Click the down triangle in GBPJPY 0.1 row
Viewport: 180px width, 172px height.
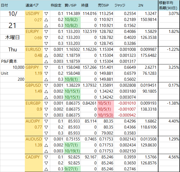(46, 67)
